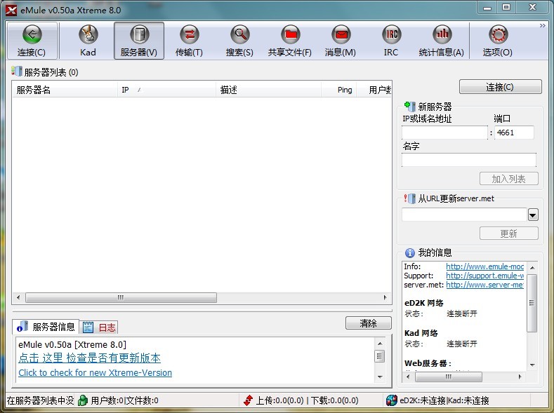The image size is (554, 413).
Task: Open Statistics (统计信息) page
Action: [x=442, y=41]
